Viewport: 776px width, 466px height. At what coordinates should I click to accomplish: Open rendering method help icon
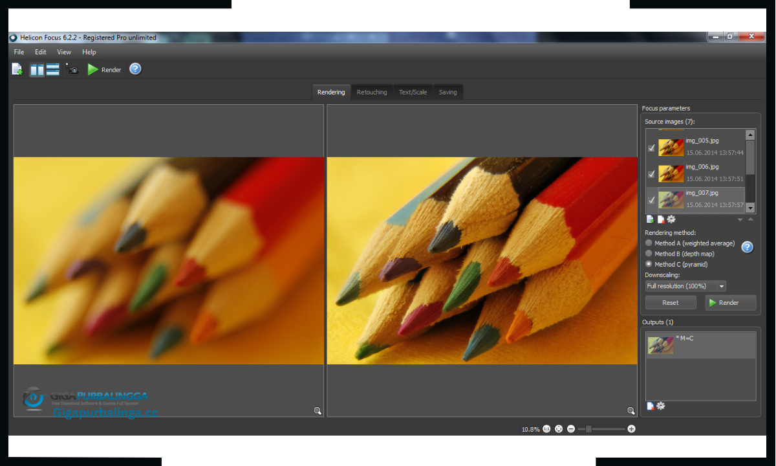tap(747, 247)
